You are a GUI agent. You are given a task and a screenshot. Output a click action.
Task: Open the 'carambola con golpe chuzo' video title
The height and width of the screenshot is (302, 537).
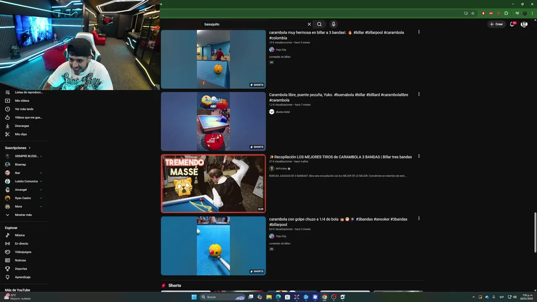coord(338,222)
